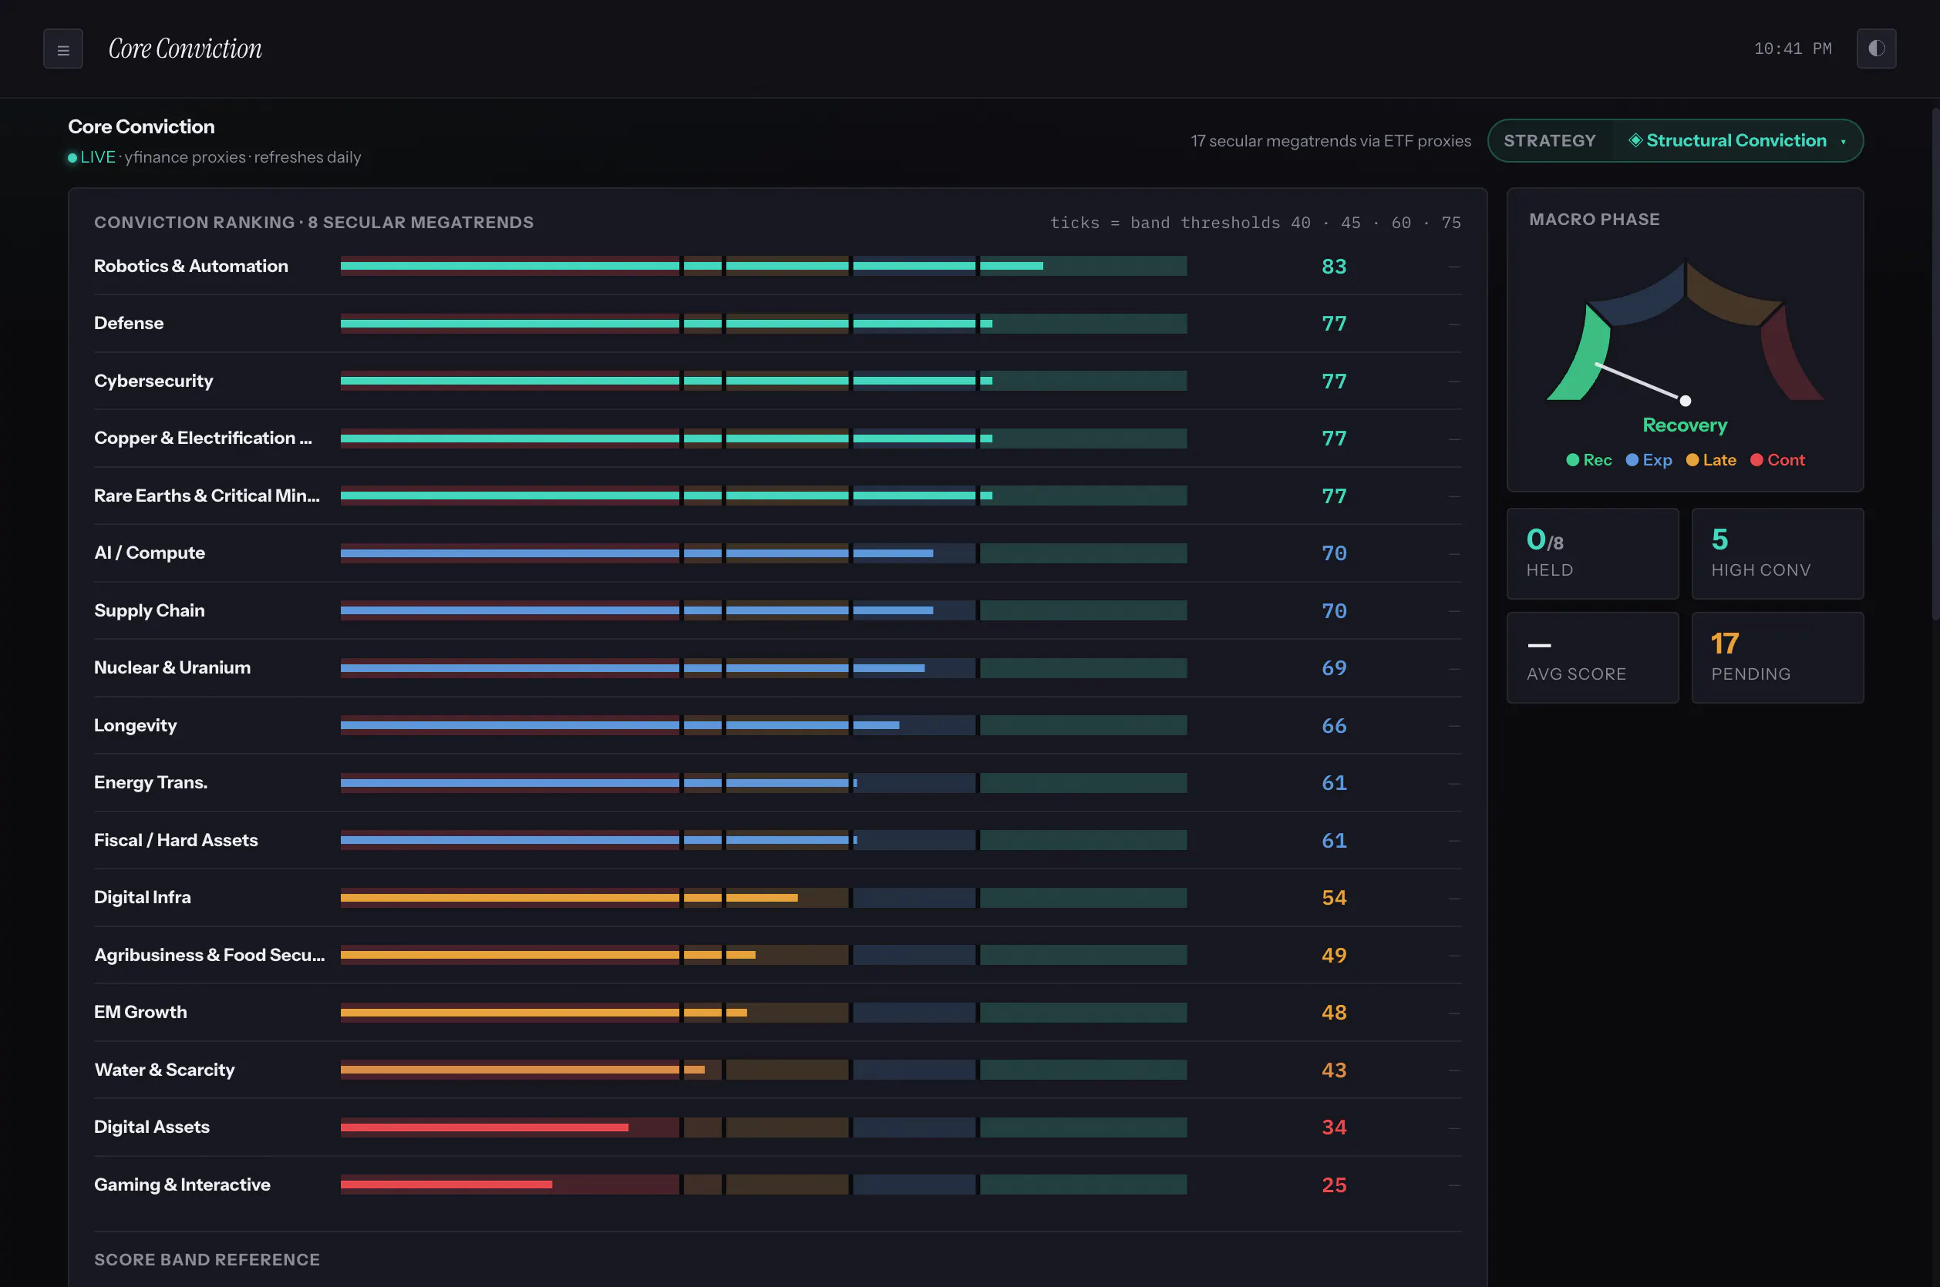The image size is (1940, 1287).
Task: Open the 5 HIGH CONV stat card
Action: 1777,553
